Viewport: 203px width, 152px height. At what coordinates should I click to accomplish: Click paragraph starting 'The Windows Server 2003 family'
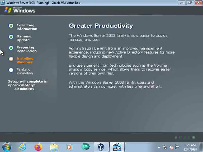[x=119, y=37]
